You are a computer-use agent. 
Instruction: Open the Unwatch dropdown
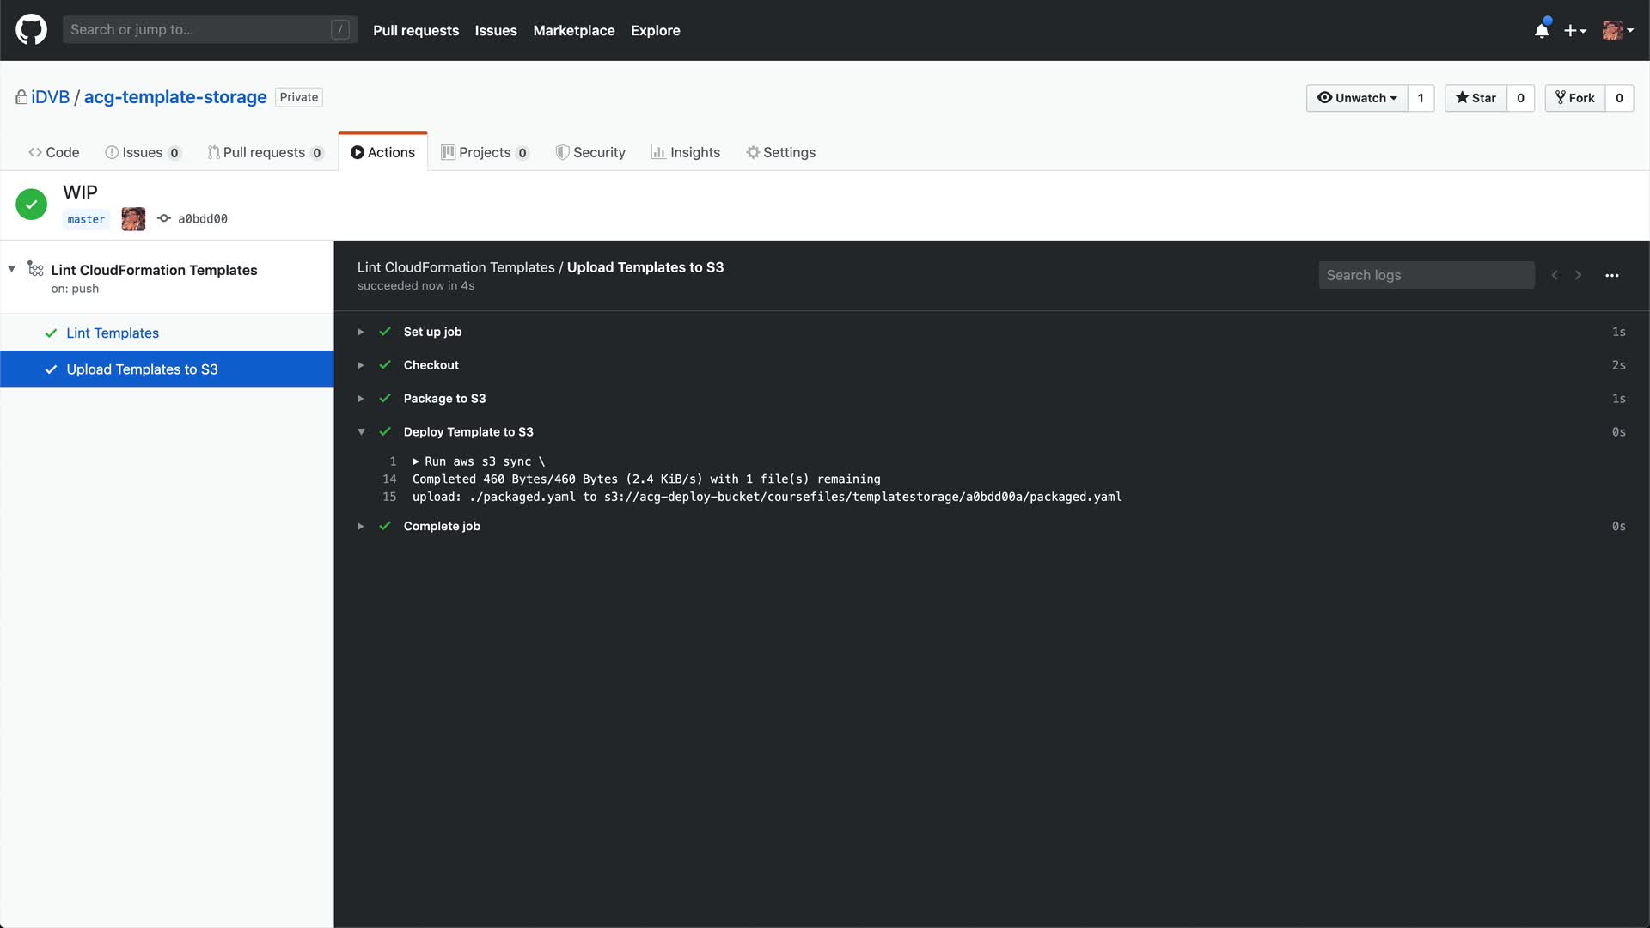click(1357, 98)
